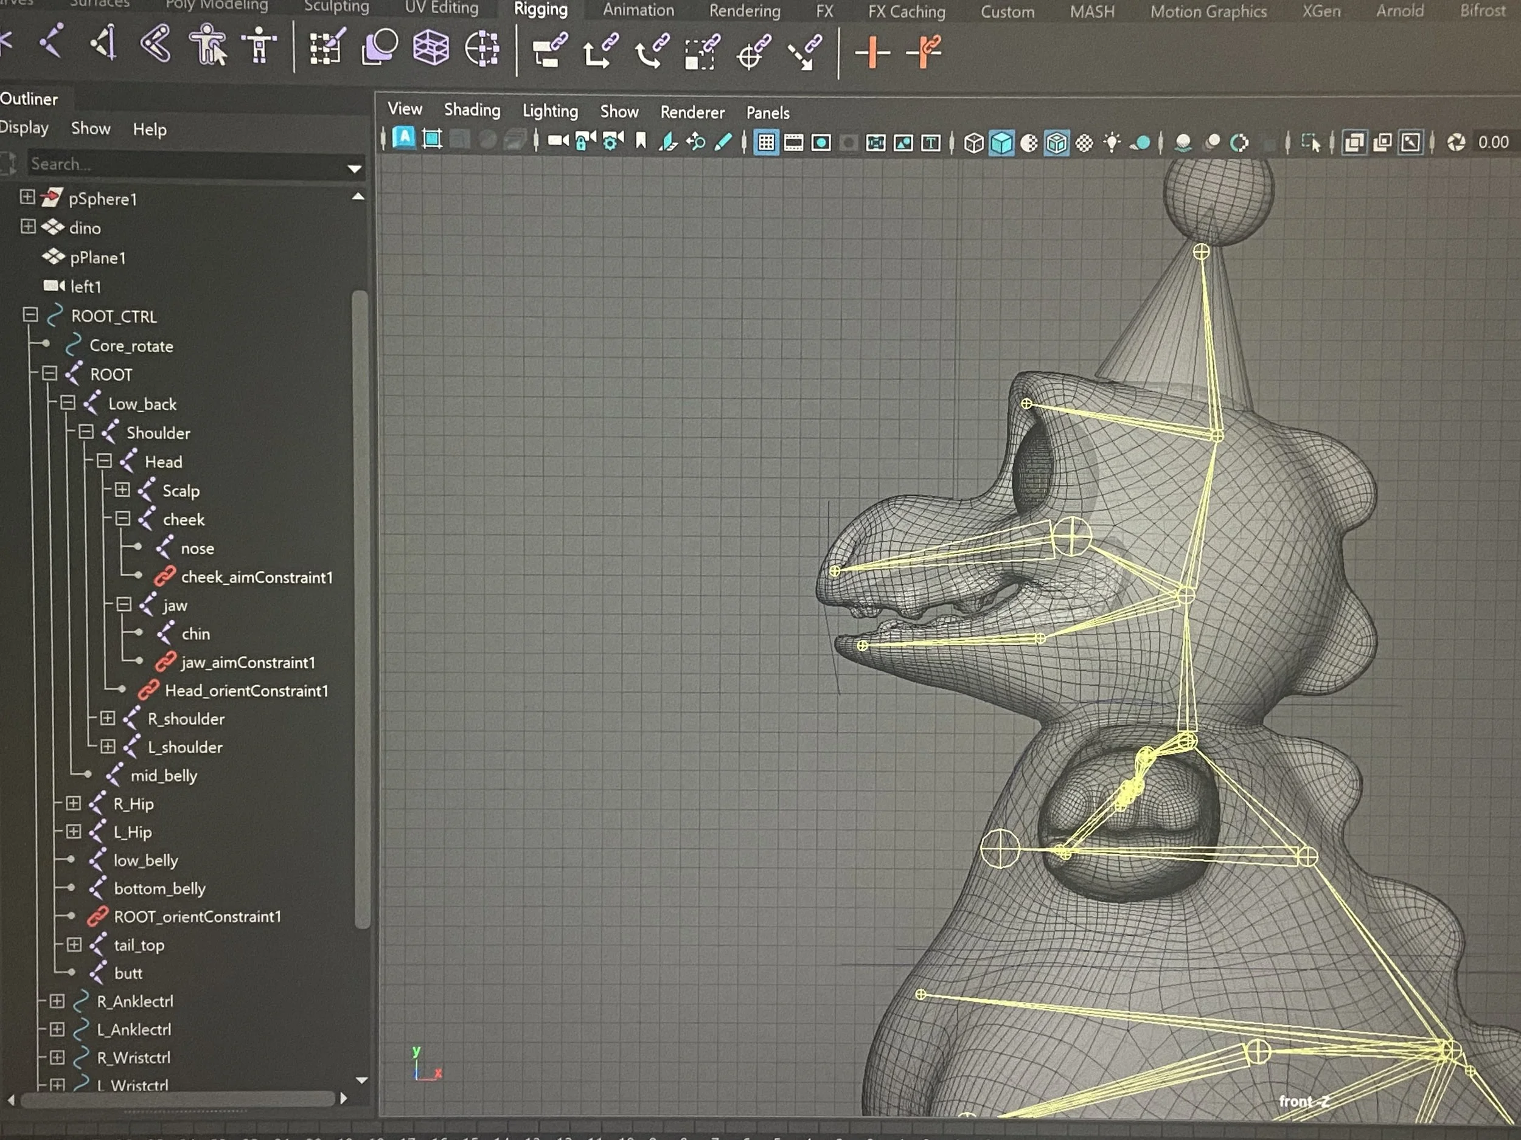Collapse the jaw joint

pos(124,604)
